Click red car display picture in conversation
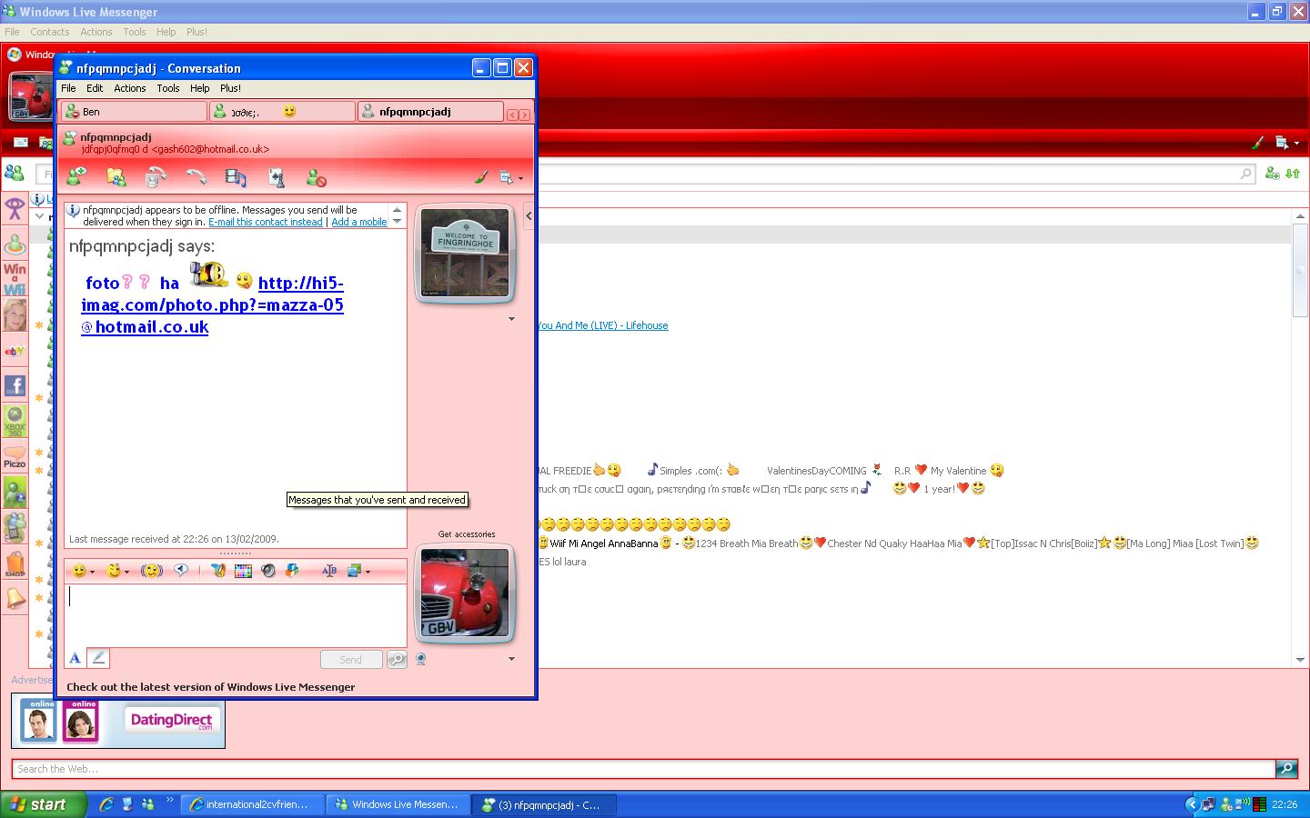 click(x=465, y=594)
